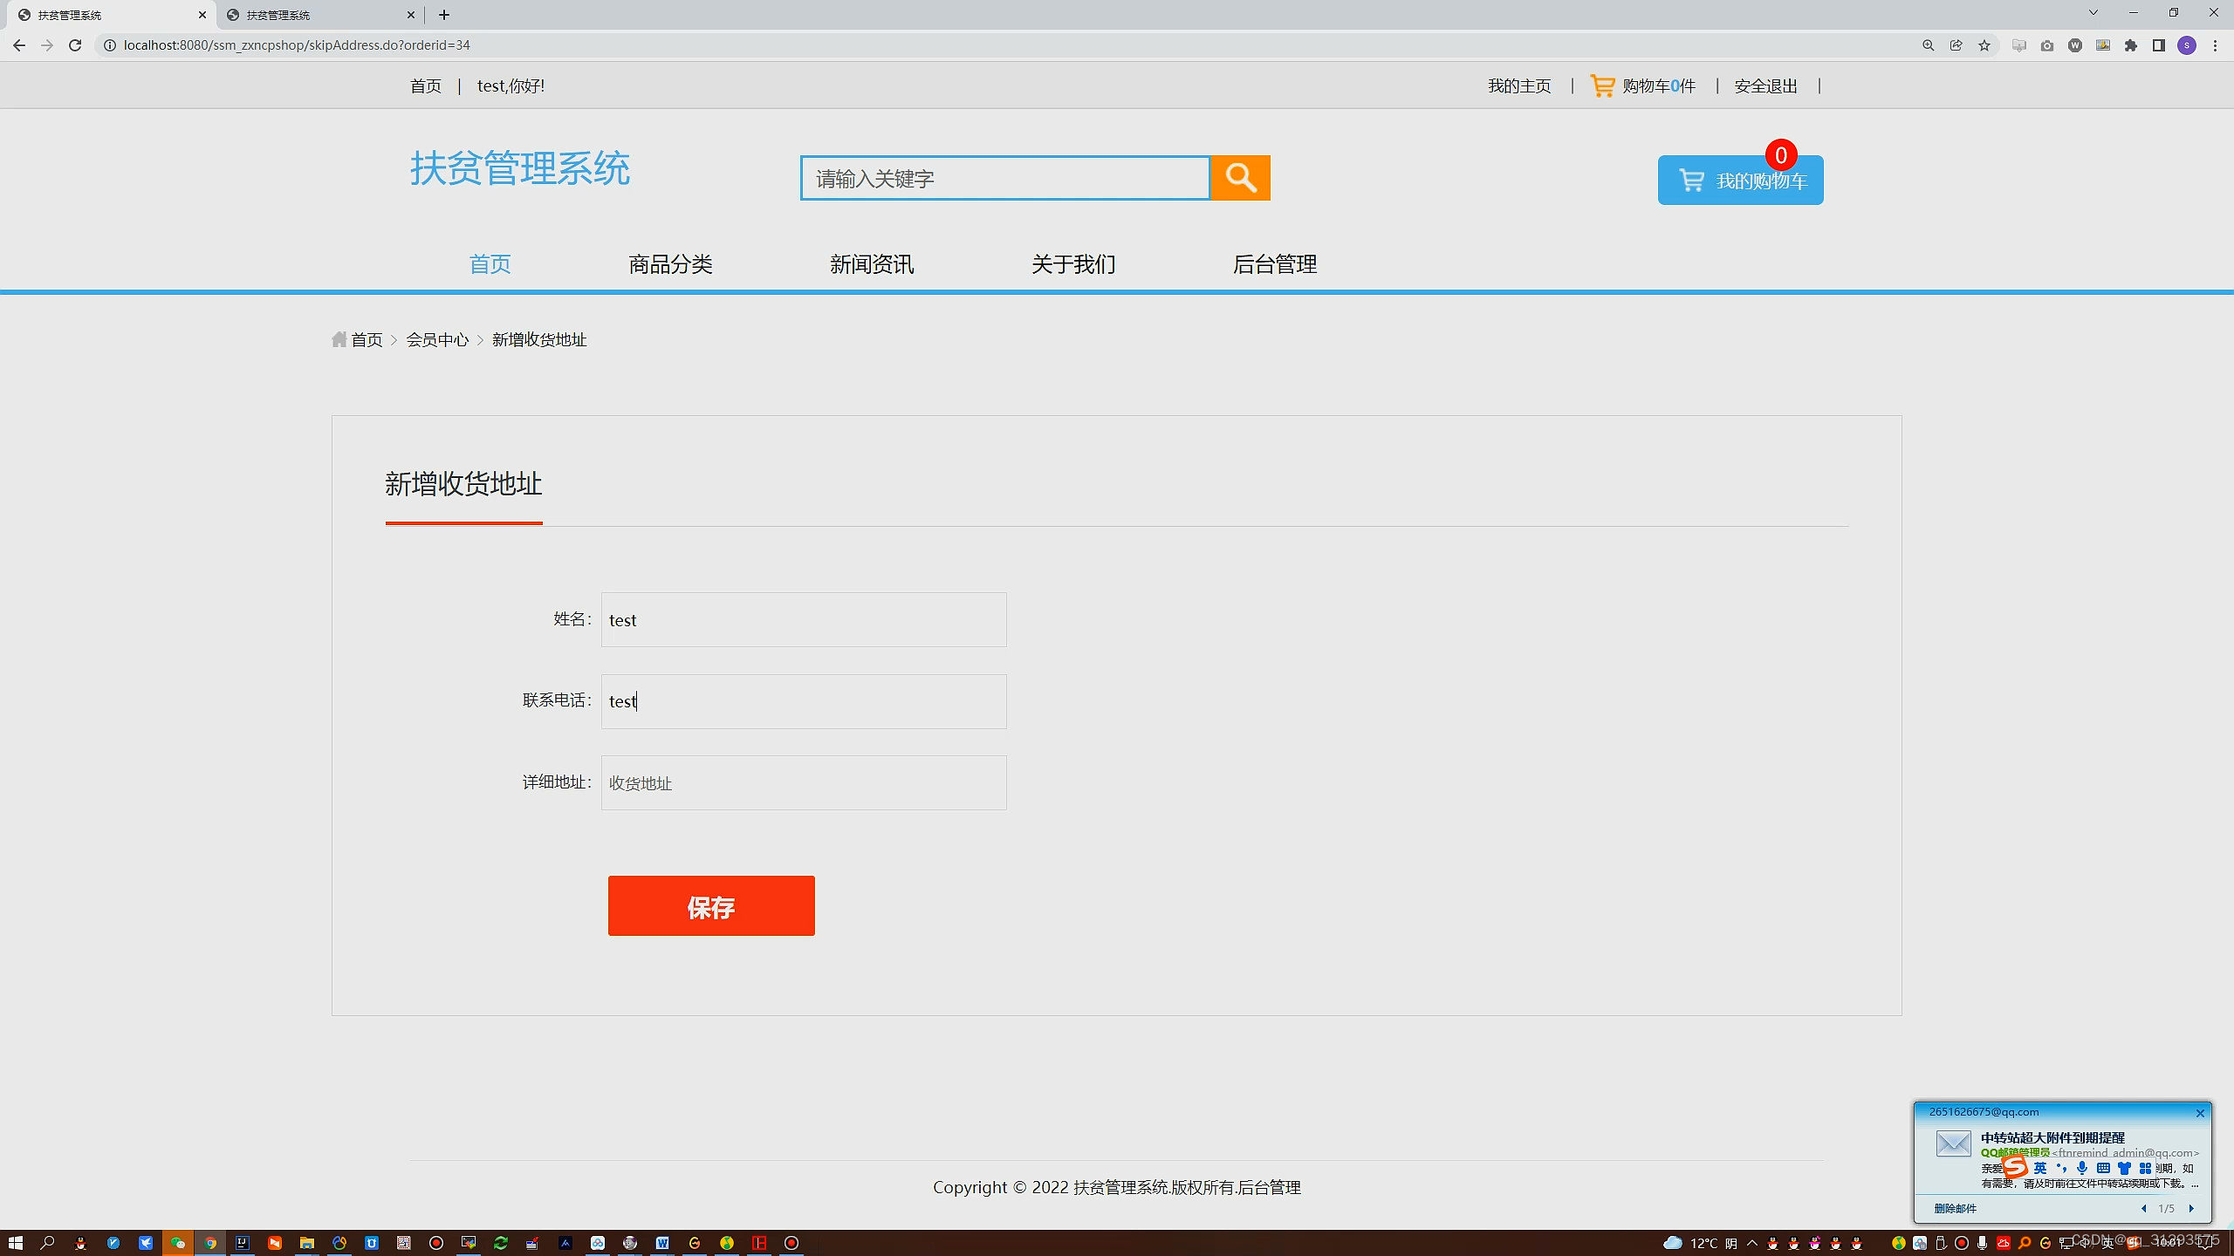
Task: Focus the 姓名 input field
Action: click(804, 619)
